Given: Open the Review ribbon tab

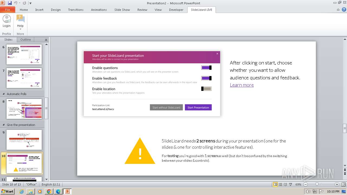Looking at the screenshot, I should [x=142, y=10].
